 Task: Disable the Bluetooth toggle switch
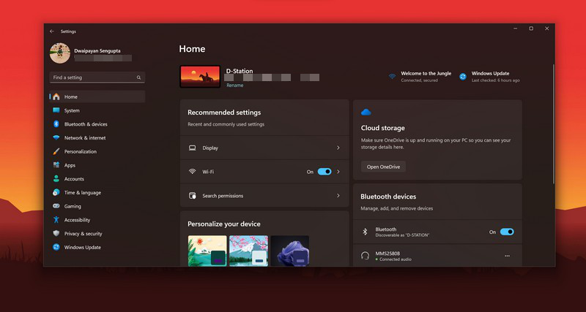pos(506,232)
